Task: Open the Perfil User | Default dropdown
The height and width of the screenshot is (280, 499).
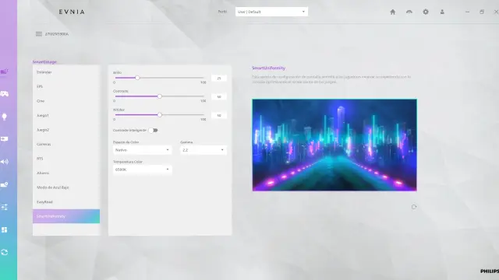Action: (x=271, y=12)
